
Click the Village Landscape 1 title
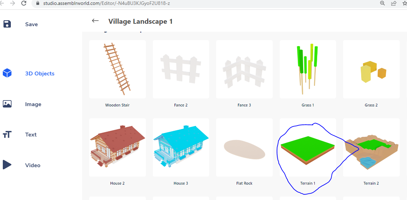pyautogui.click(x=141, y=21)
